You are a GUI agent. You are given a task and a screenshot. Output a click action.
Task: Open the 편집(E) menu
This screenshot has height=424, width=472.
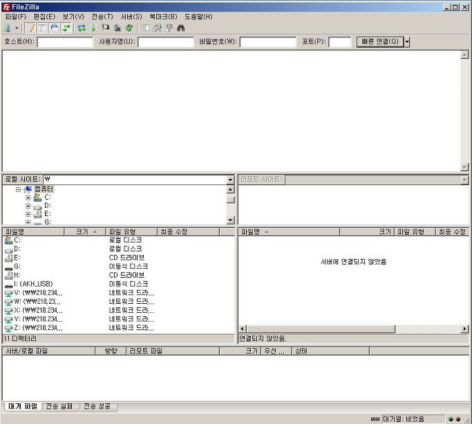[x=44, y=17]
